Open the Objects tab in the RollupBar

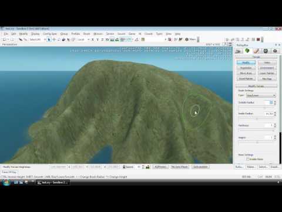pyautogui.click(x=238, y=51)
